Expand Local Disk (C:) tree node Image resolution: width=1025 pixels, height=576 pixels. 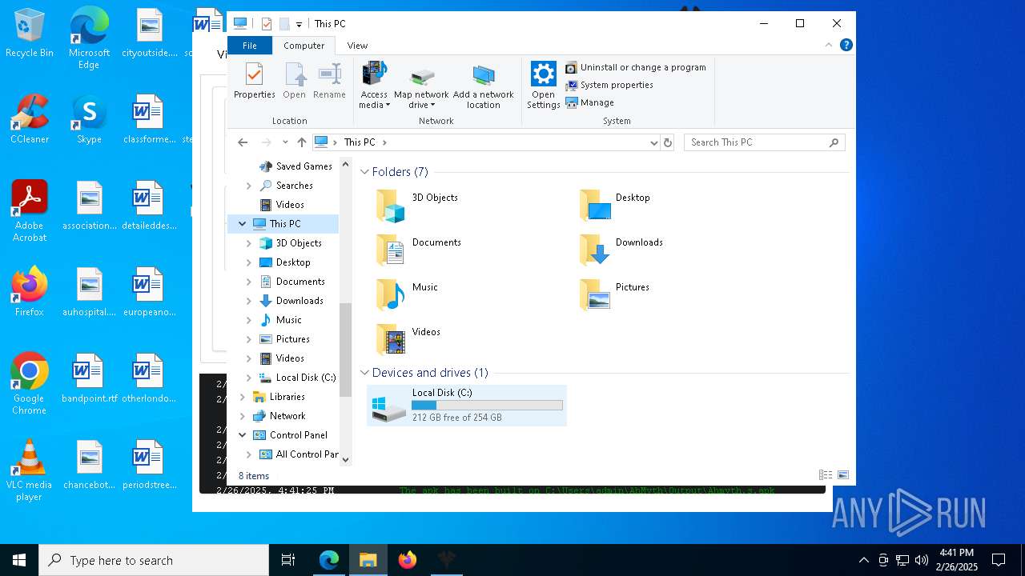(249, 378)
